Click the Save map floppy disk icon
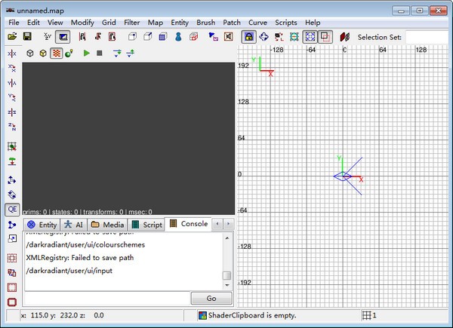 click(x=27, y=36)
